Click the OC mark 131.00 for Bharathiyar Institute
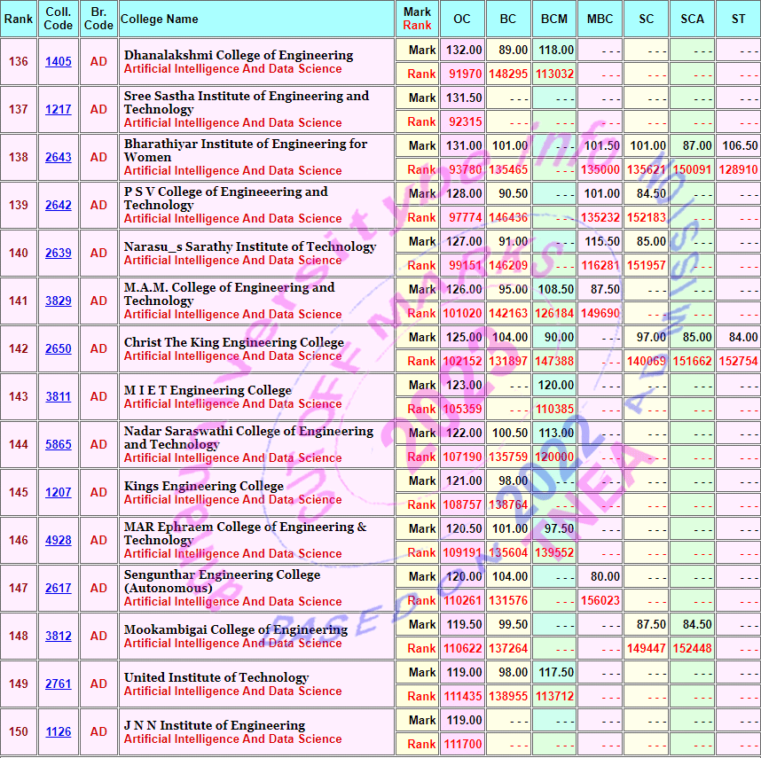Screen dimensions: 761x758 click(465, 146)
